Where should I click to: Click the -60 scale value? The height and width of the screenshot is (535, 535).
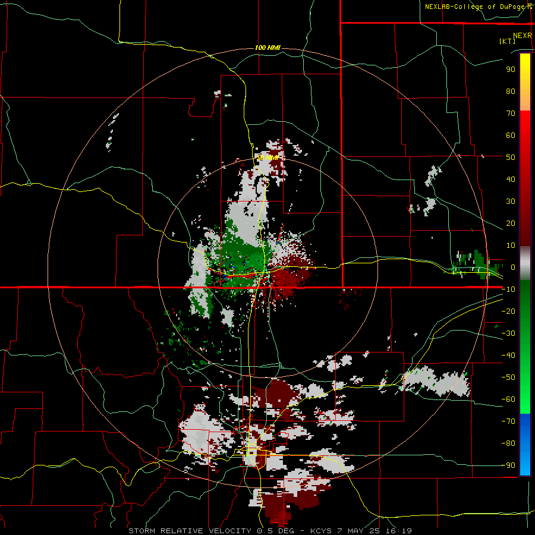point(508,399)
